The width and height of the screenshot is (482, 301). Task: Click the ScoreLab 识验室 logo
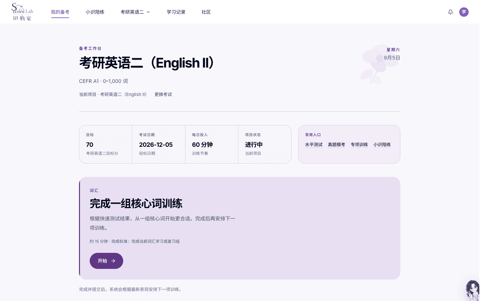point(22,12)
